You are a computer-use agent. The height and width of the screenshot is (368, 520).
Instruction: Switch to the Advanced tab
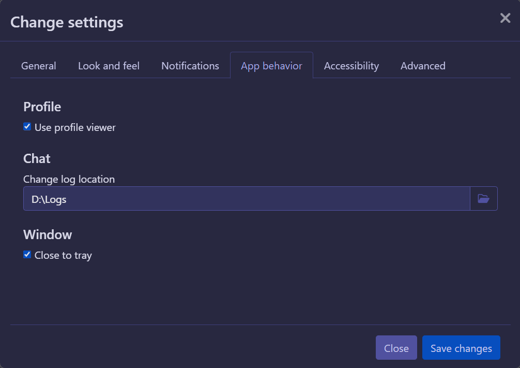point(423,66)
